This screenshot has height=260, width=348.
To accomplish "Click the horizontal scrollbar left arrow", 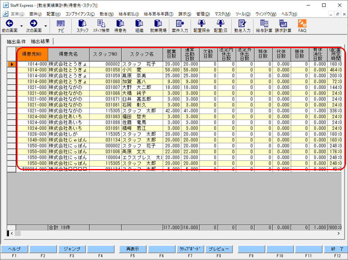I will coord(12,233).
